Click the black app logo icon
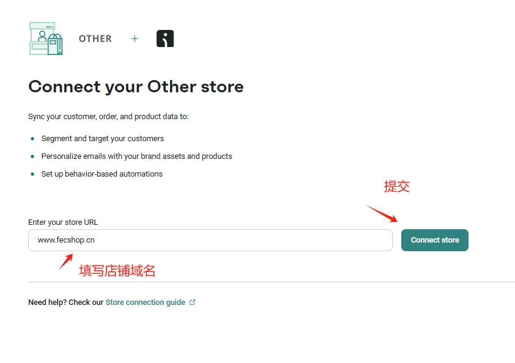The width and height of the screenshot is (515, 363). coord(165,38)
